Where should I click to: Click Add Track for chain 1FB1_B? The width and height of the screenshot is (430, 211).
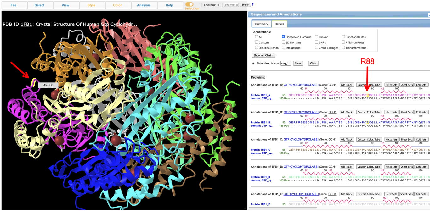pos(346,112)
